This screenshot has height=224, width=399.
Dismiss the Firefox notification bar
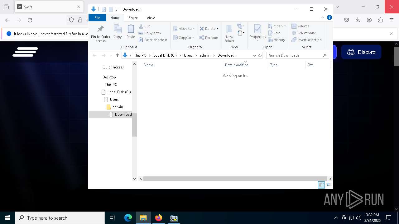pyautogui.click(x=391, y=34)
